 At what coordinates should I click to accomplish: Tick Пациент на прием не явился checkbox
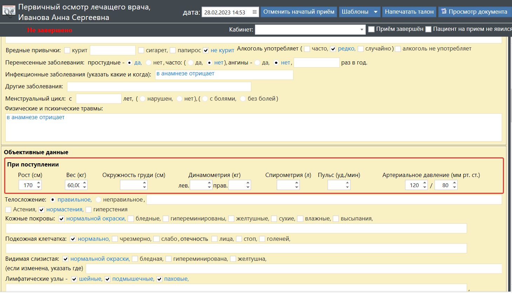coord(428,29)
